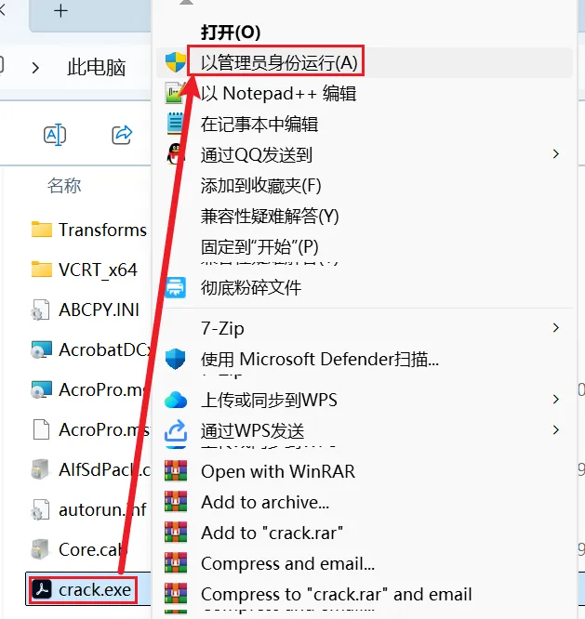Click the WPS cloud upload icon
This screenshot has width=585, height=619.
(x=176, y=400)
